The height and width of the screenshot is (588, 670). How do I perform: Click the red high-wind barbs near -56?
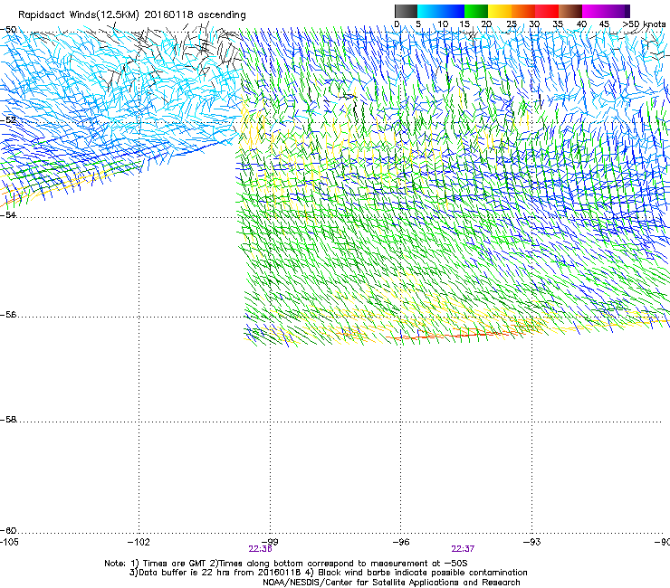coord(453,336)
